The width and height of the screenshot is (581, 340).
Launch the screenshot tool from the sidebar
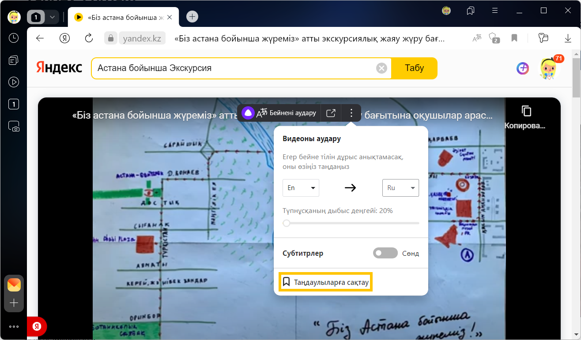pos(14,127)
